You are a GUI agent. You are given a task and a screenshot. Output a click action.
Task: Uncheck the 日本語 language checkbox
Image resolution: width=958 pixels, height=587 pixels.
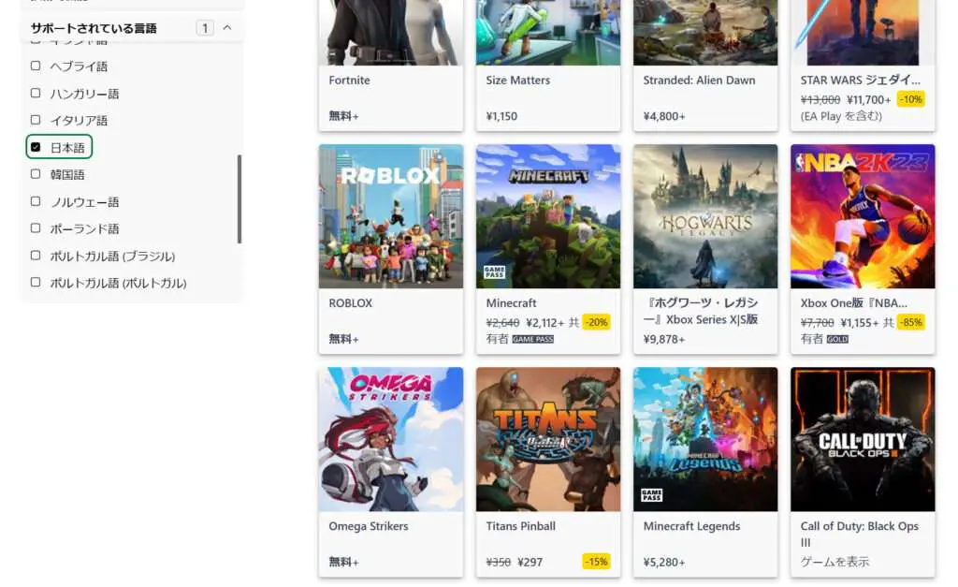click(x=36, y=147)
